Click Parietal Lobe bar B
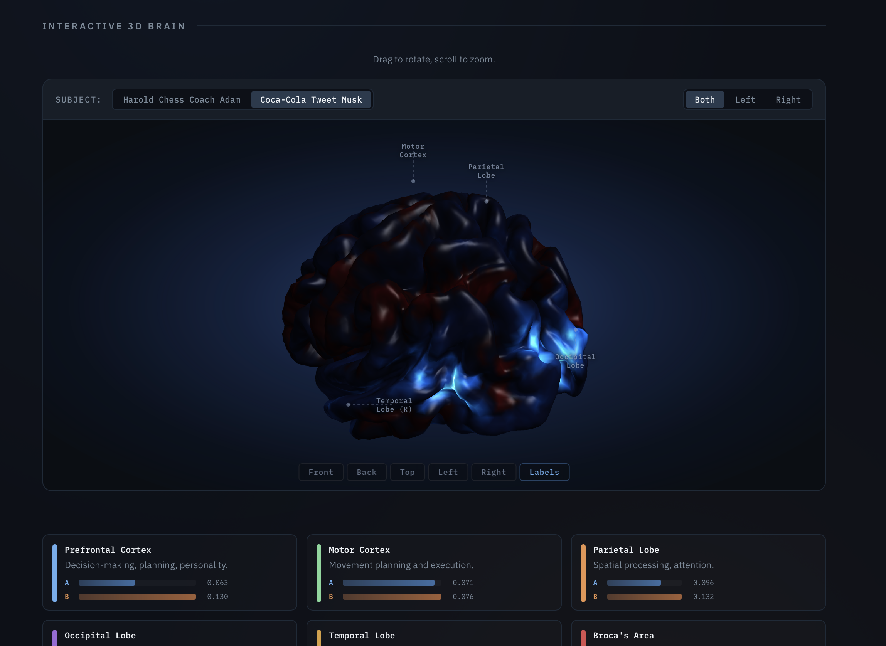 pos(644,597)
